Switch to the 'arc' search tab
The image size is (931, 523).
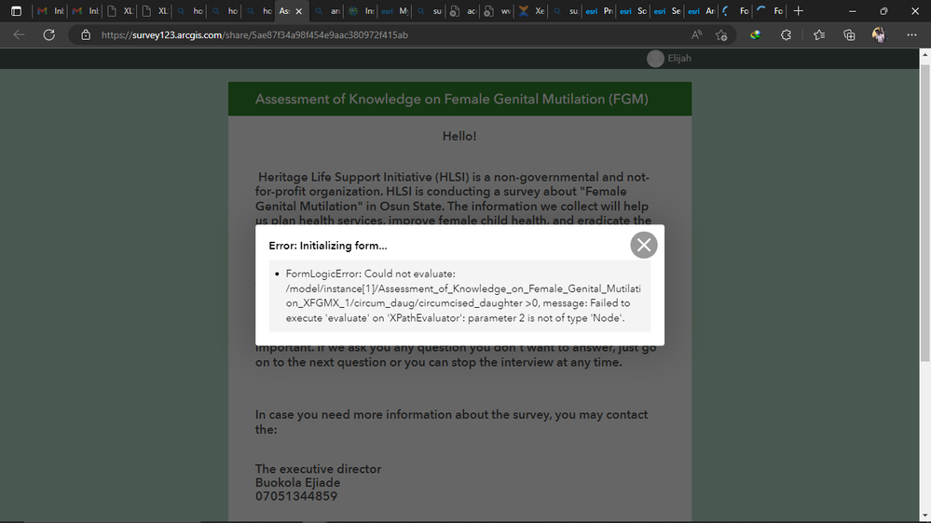click(327, 10)
